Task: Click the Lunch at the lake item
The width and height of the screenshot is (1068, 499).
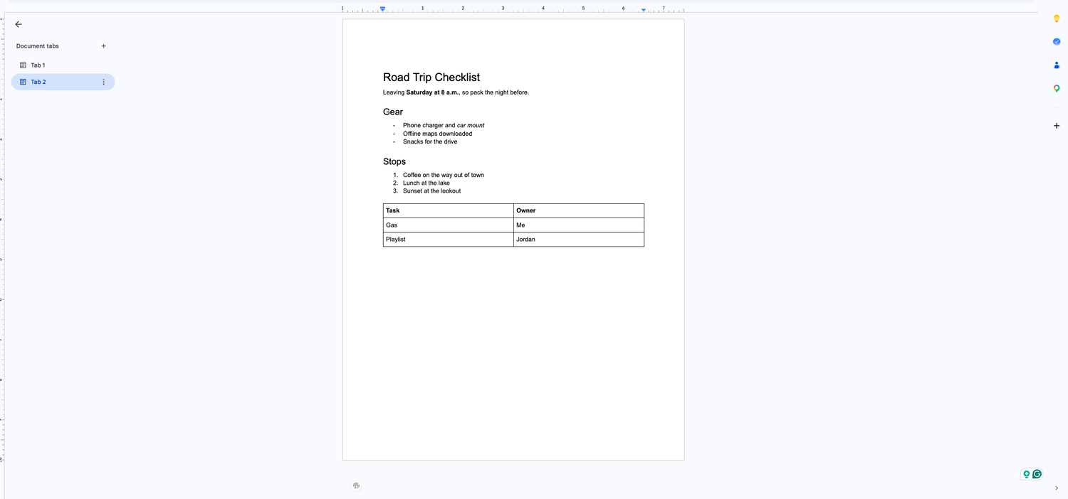Action: 426,183
